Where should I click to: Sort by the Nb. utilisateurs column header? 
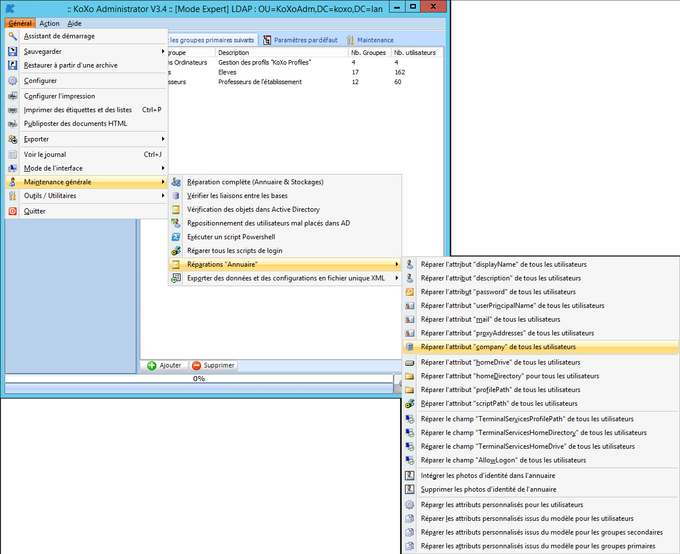(x=416, y=53)
